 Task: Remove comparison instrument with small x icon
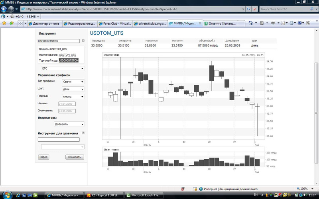pyautogui.click(x=83, y=133)
